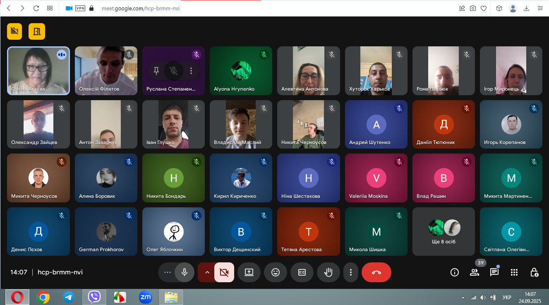549x305 pixels.
Task: Click the raise hand icon
Action: pos(328,272)
